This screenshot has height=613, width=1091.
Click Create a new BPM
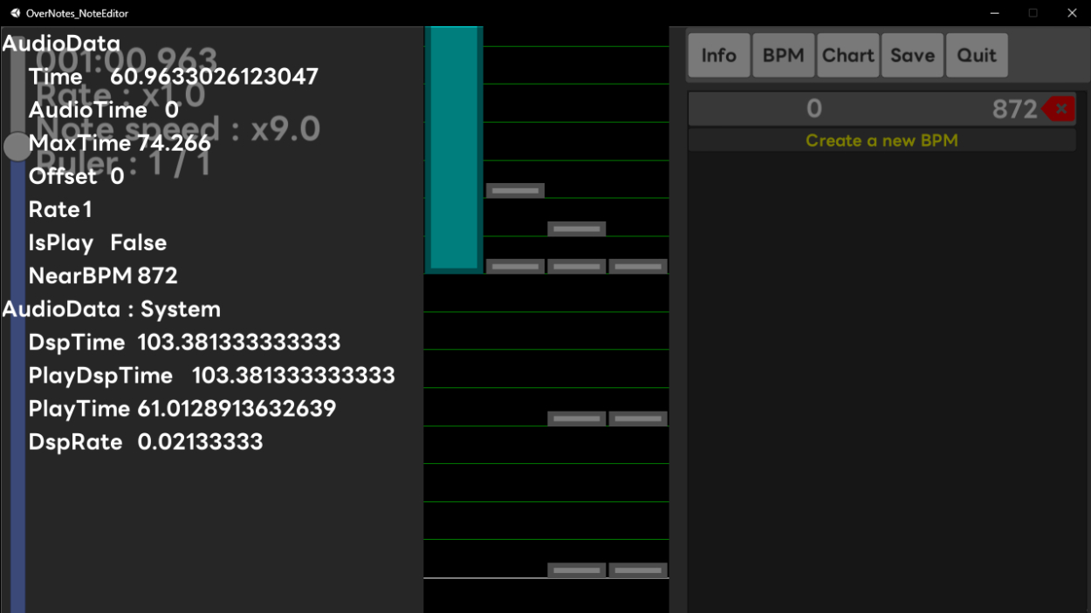(x=882, y=140)
